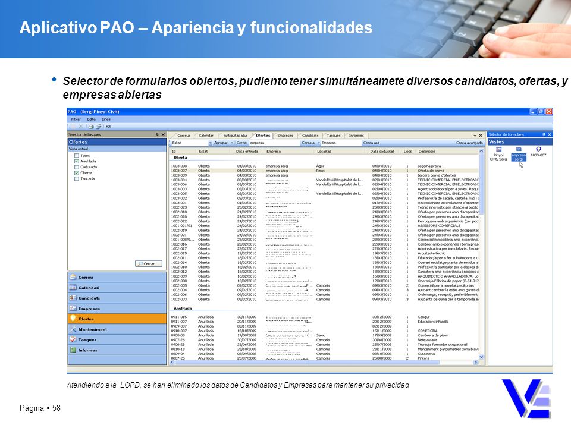This screenshot has width=571, height=428.
Task: Click the Oberta group header
Action: pyautogui.click(x=180, y=158)
